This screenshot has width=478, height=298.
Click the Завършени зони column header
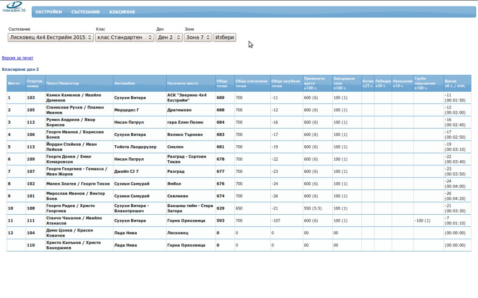(x=347, y=83)
